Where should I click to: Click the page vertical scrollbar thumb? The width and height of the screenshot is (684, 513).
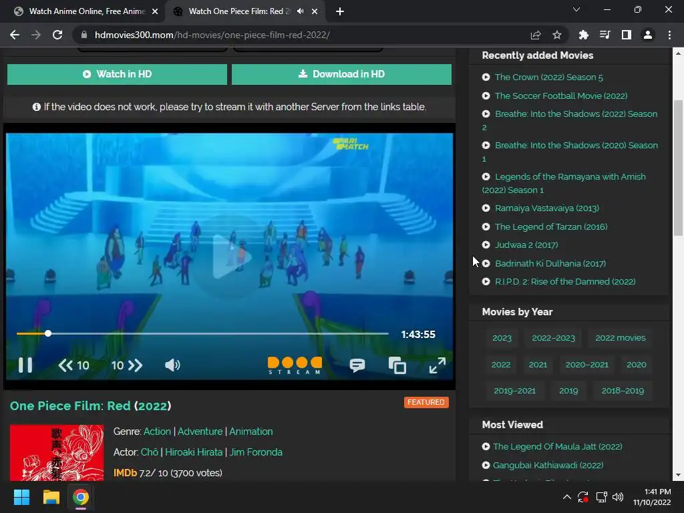678,168
